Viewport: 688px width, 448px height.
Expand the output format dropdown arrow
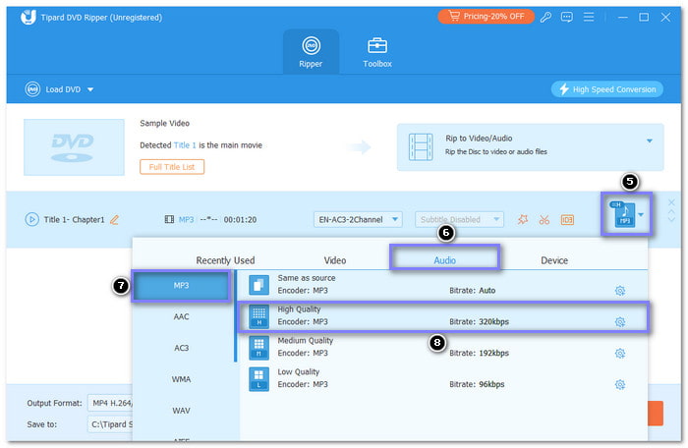click(x=641, y=214)
